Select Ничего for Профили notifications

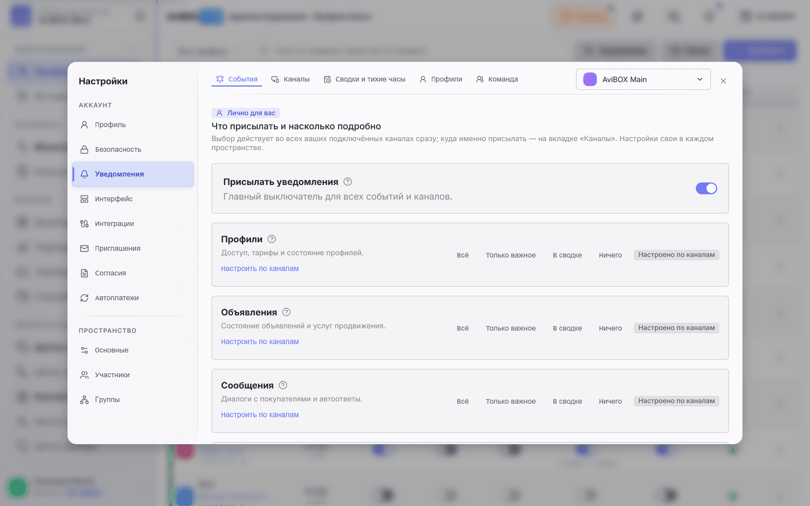pos(610,255)
